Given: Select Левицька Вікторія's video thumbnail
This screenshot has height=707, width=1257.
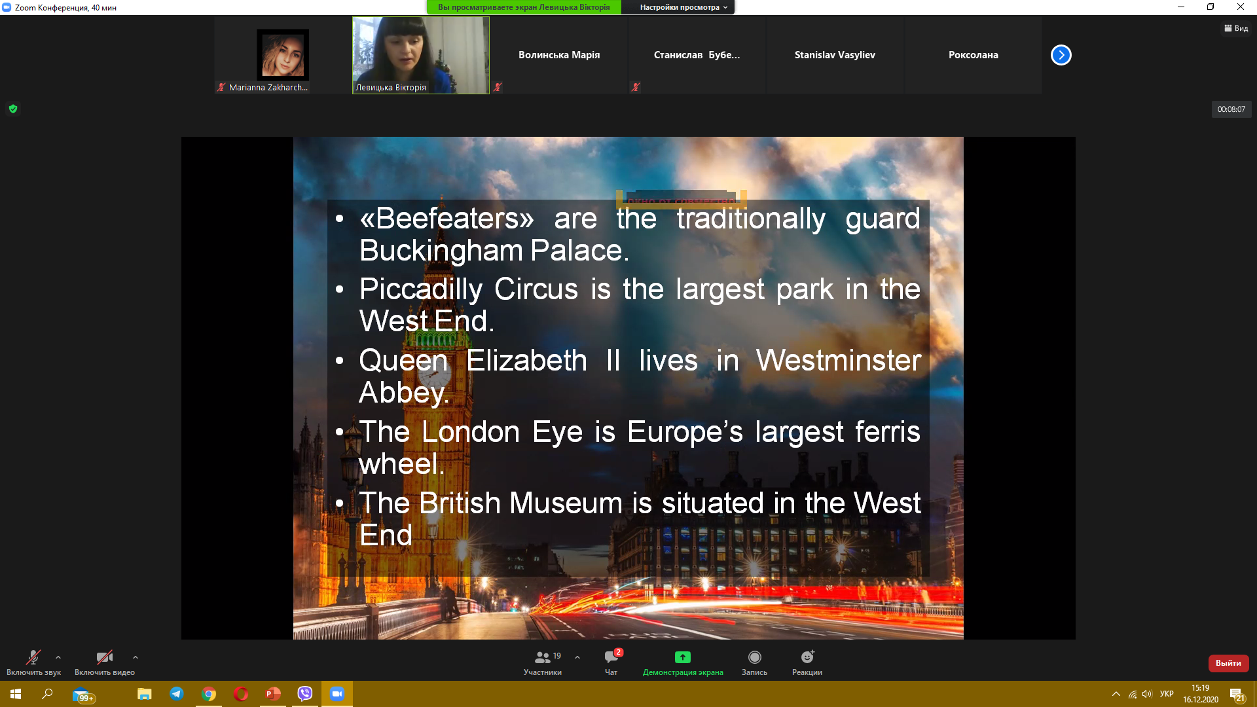Looking at the screenshot, I should coord(420,55).
